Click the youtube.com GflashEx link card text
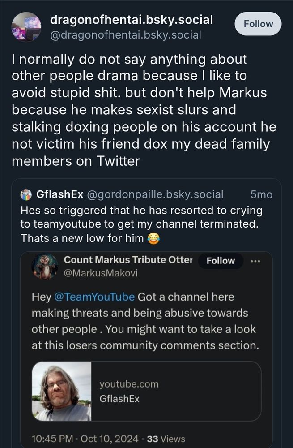 (x=129, y=391)
